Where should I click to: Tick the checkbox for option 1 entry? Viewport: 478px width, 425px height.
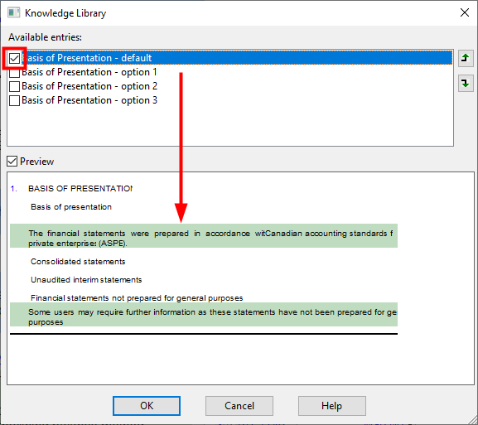tap(14, 73)
